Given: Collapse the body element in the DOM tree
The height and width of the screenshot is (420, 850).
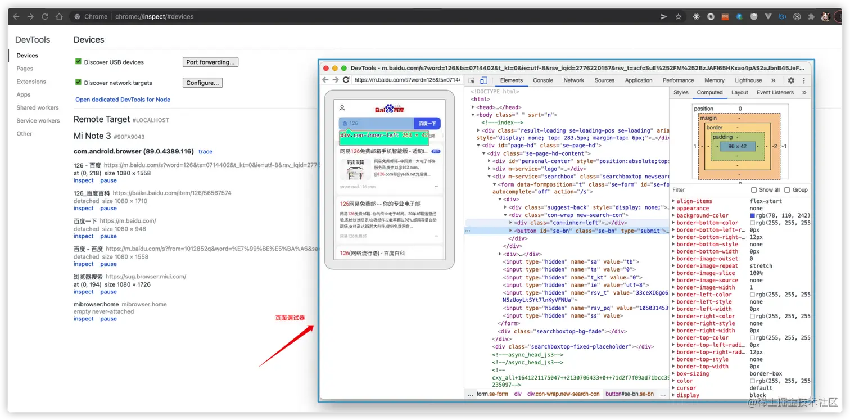Looking at the screenshot, I should pos(473,114).
